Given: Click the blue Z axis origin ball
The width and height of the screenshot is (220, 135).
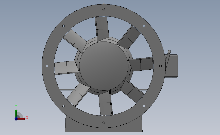Looking at the screenshot, I should point(16,119).
